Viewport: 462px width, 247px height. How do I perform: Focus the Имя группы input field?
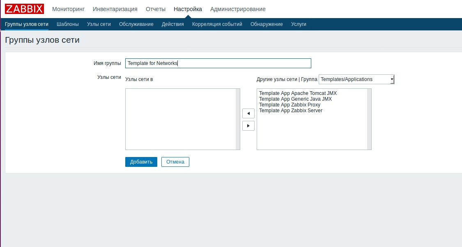[x=218, y=63]
